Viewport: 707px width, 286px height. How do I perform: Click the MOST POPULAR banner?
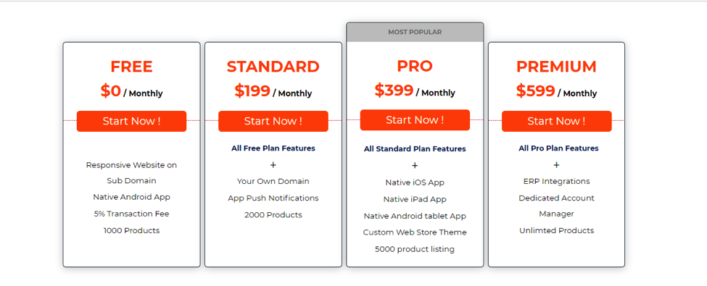tap(415, 33)
